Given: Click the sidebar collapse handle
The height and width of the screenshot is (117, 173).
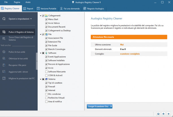Looking at the screenshot, I should [x=37, y=61].
